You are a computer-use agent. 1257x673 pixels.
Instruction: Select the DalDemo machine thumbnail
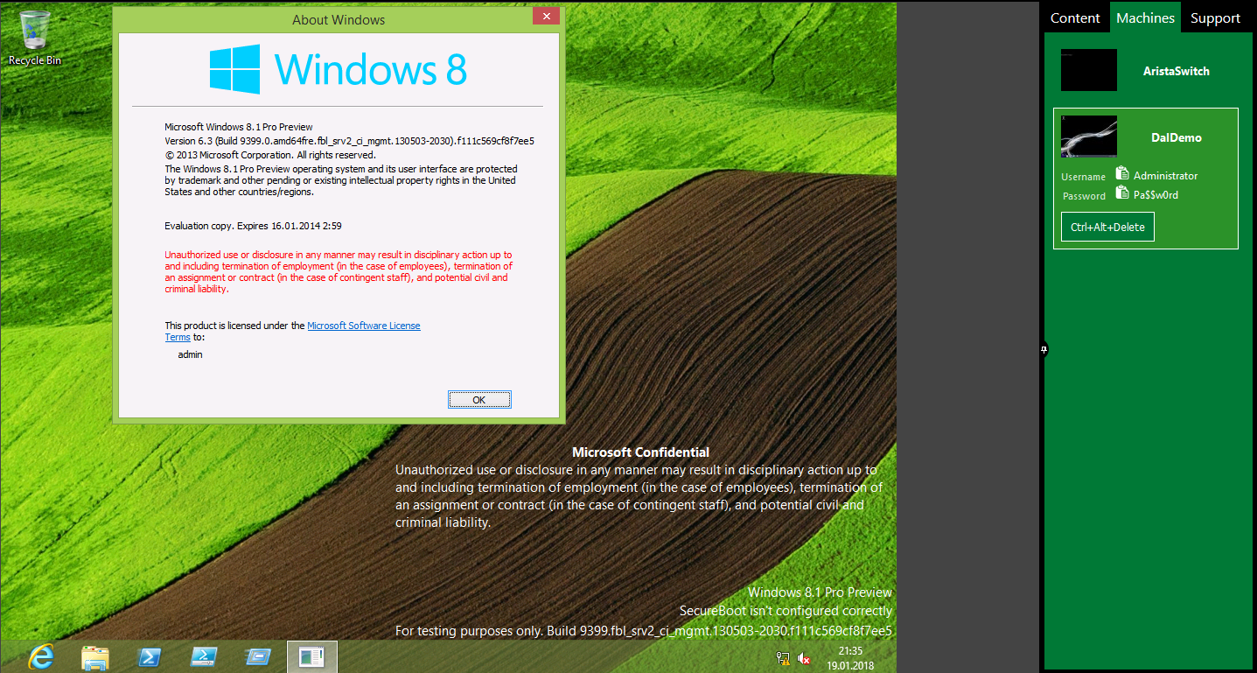1089,137
